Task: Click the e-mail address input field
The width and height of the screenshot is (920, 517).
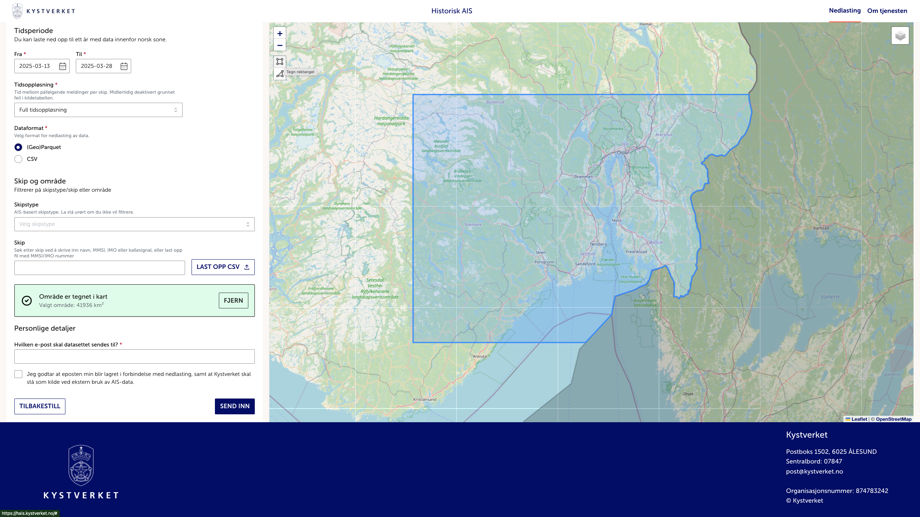Action: [134, 357]
